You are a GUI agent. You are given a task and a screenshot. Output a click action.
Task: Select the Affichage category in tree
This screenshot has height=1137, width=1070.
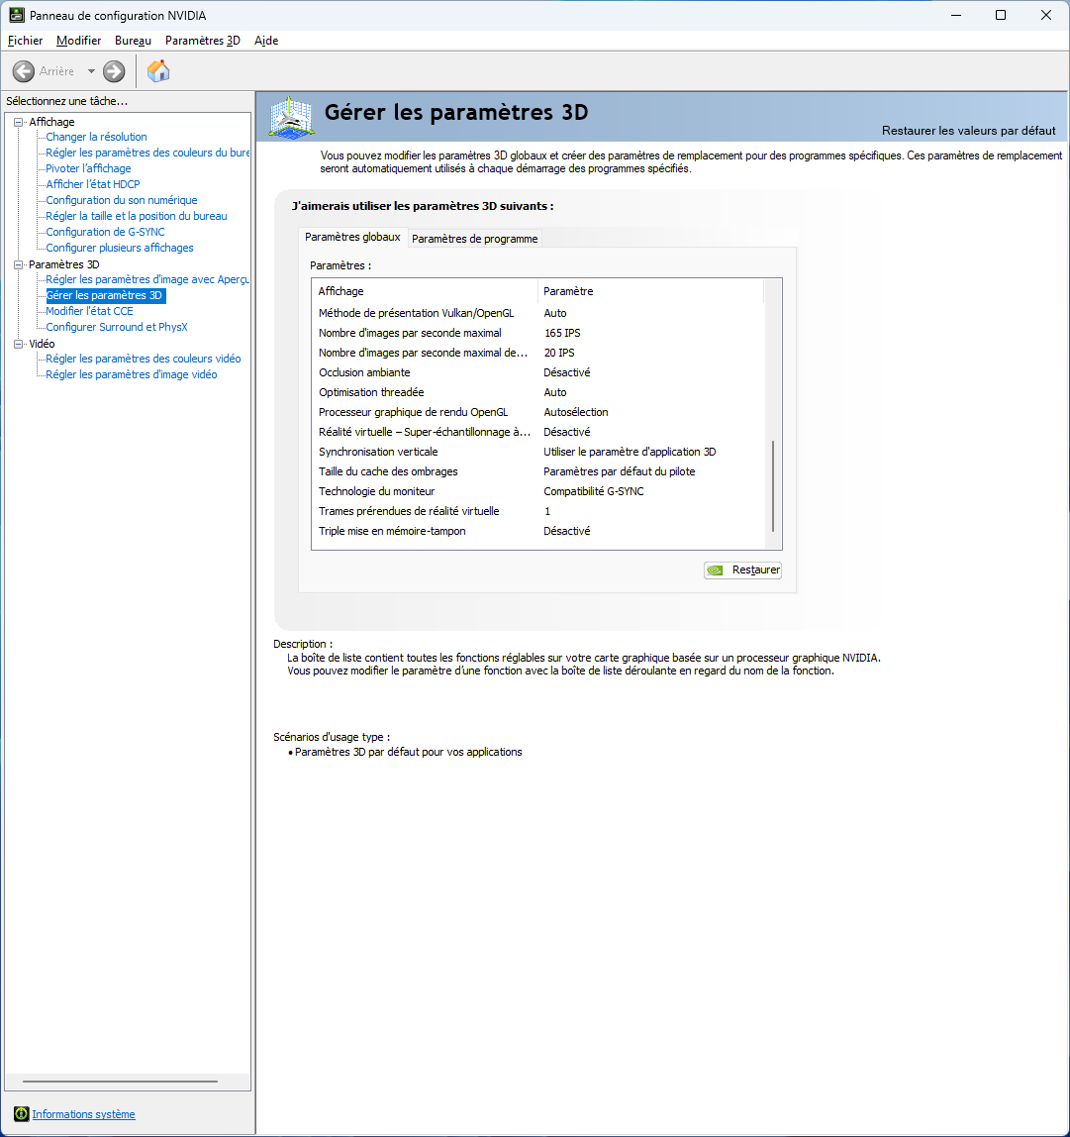51,122
